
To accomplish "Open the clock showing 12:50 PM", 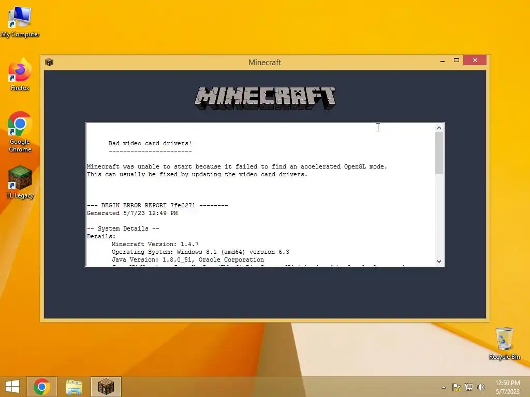I will pyautogui.click(x=507, y=387).
